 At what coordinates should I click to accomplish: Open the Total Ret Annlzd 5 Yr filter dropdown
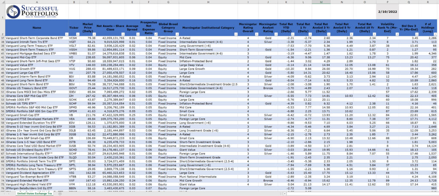click(x=351, y=34)
